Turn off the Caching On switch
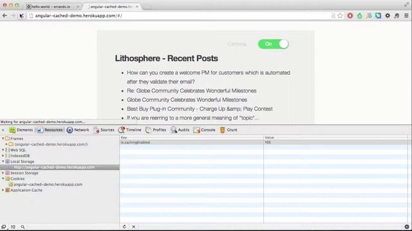Viewport: 412px width, 231px height. point(273,44)
